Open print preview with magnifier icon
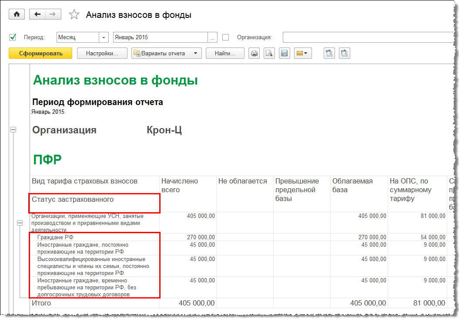 269,53
